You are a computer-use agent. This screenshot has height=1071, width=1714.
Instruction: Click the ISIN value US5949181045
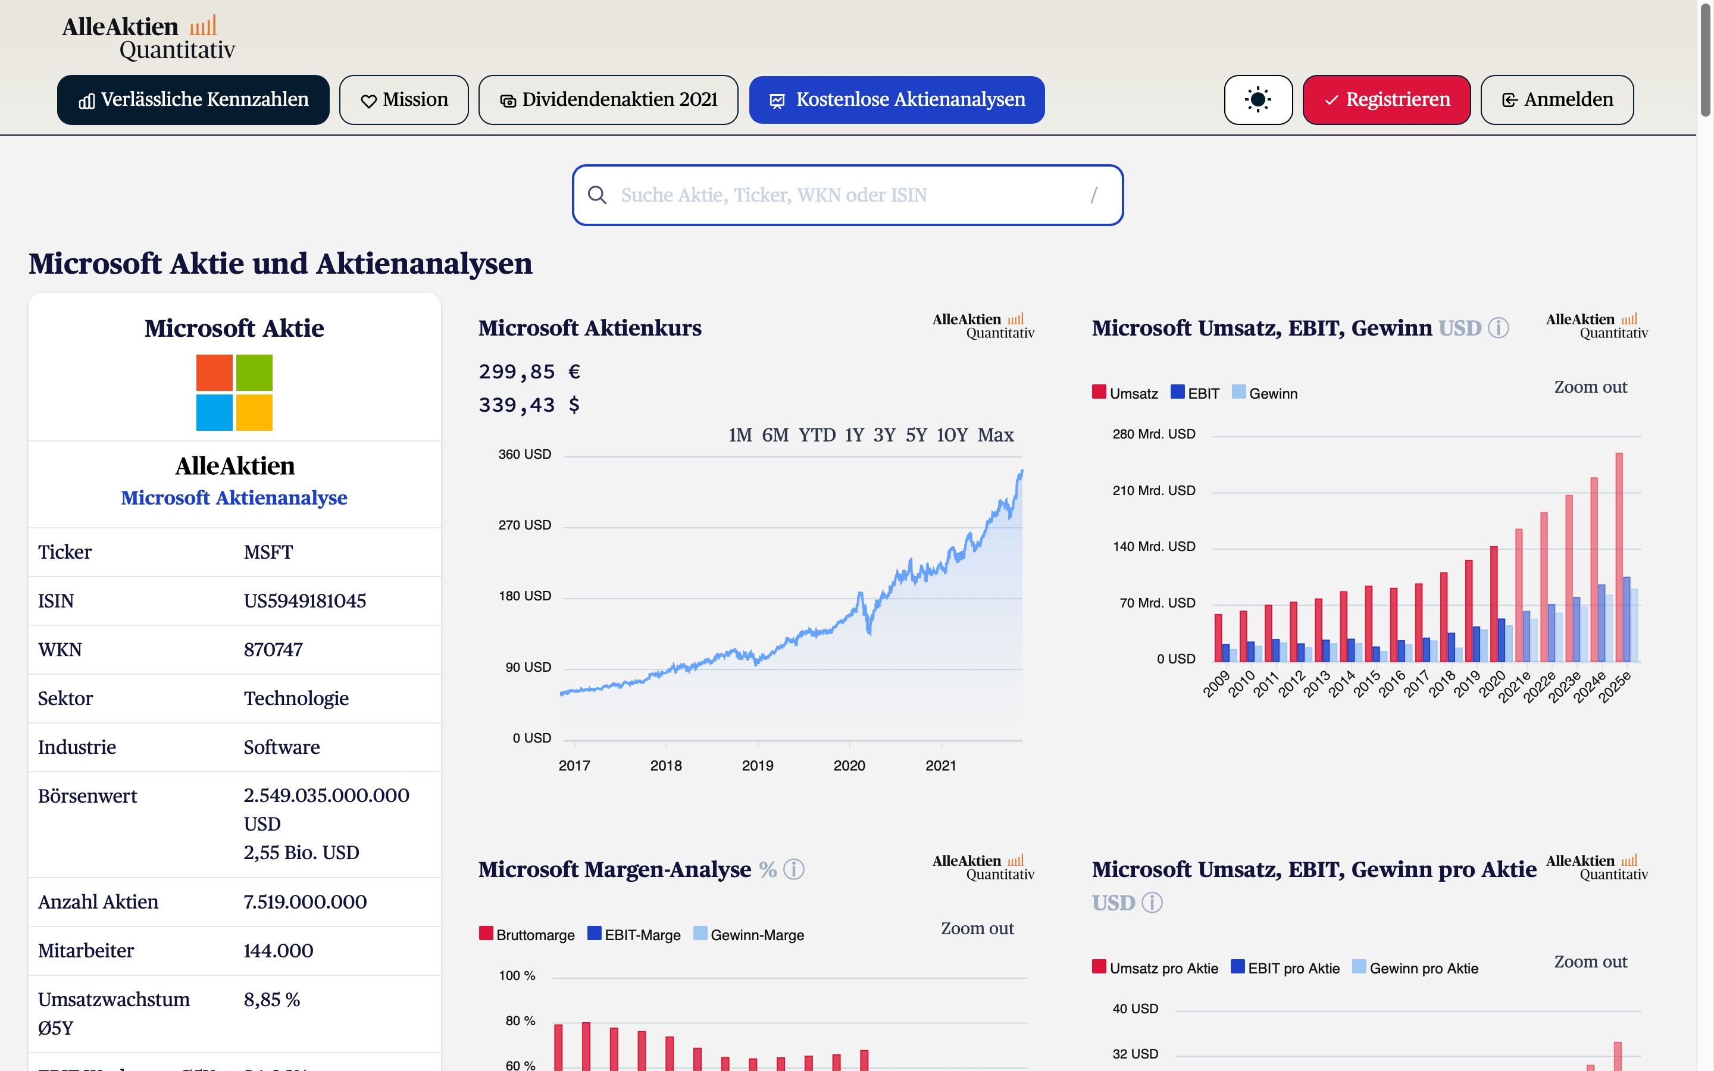pos(305,601)
